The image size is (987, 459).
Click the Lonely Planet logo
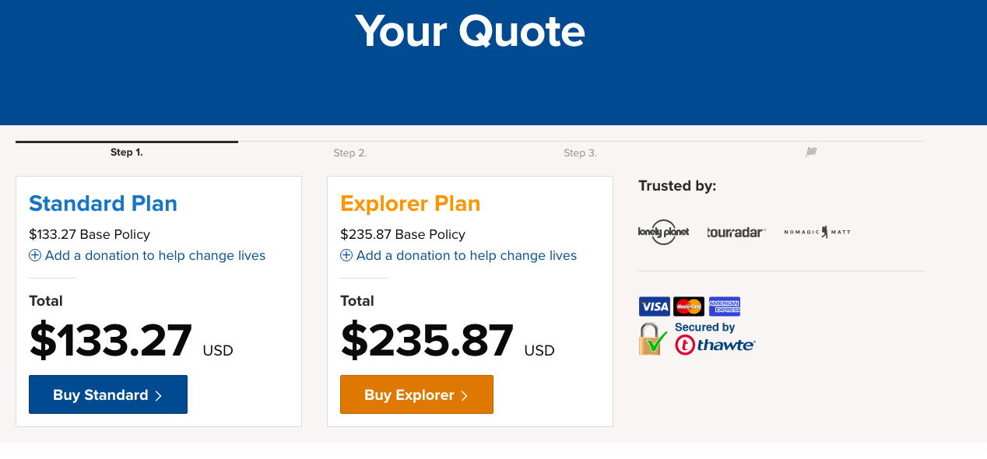[x=663, y=231]
